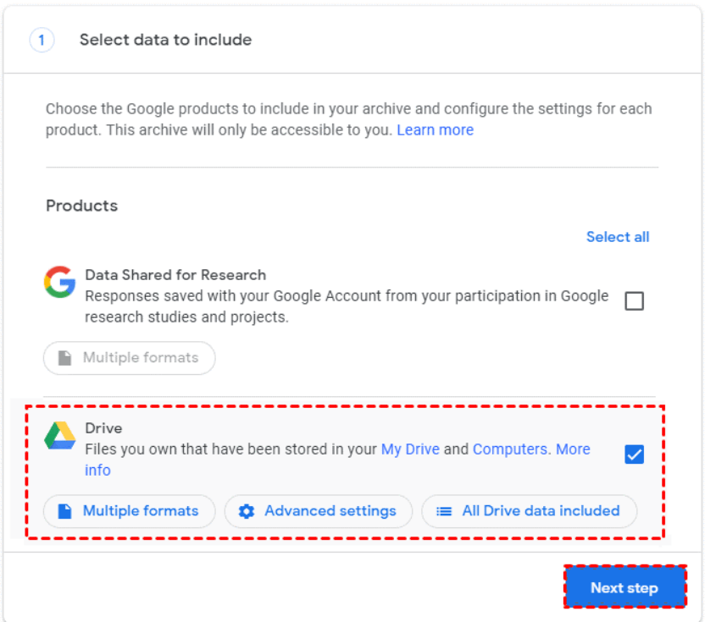Open the Computers link
This screenshot has height=622, width=705.
(x=511, y=449)
